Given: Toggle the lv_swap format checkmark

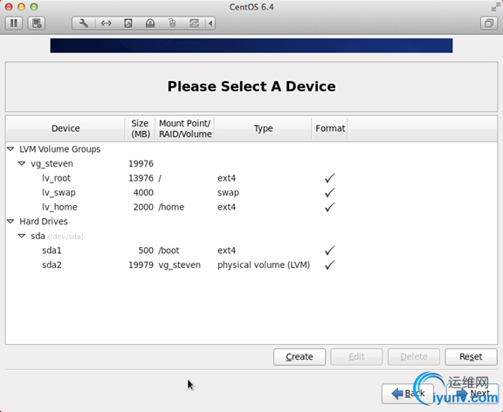Looking at the screenshot, I should pyautogui.click(x=330, y=192).
